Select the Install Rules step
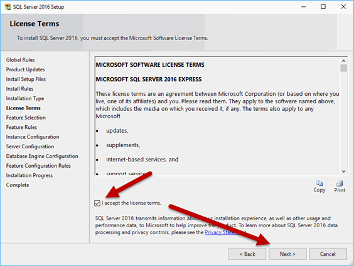The width and height of the screenshot is (354, 266). pyautogui.click(x=19, y=89)
